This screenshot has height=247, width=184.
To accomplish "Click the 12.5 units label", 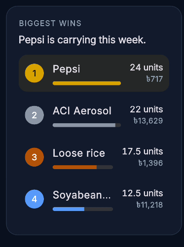I will 143,193.
